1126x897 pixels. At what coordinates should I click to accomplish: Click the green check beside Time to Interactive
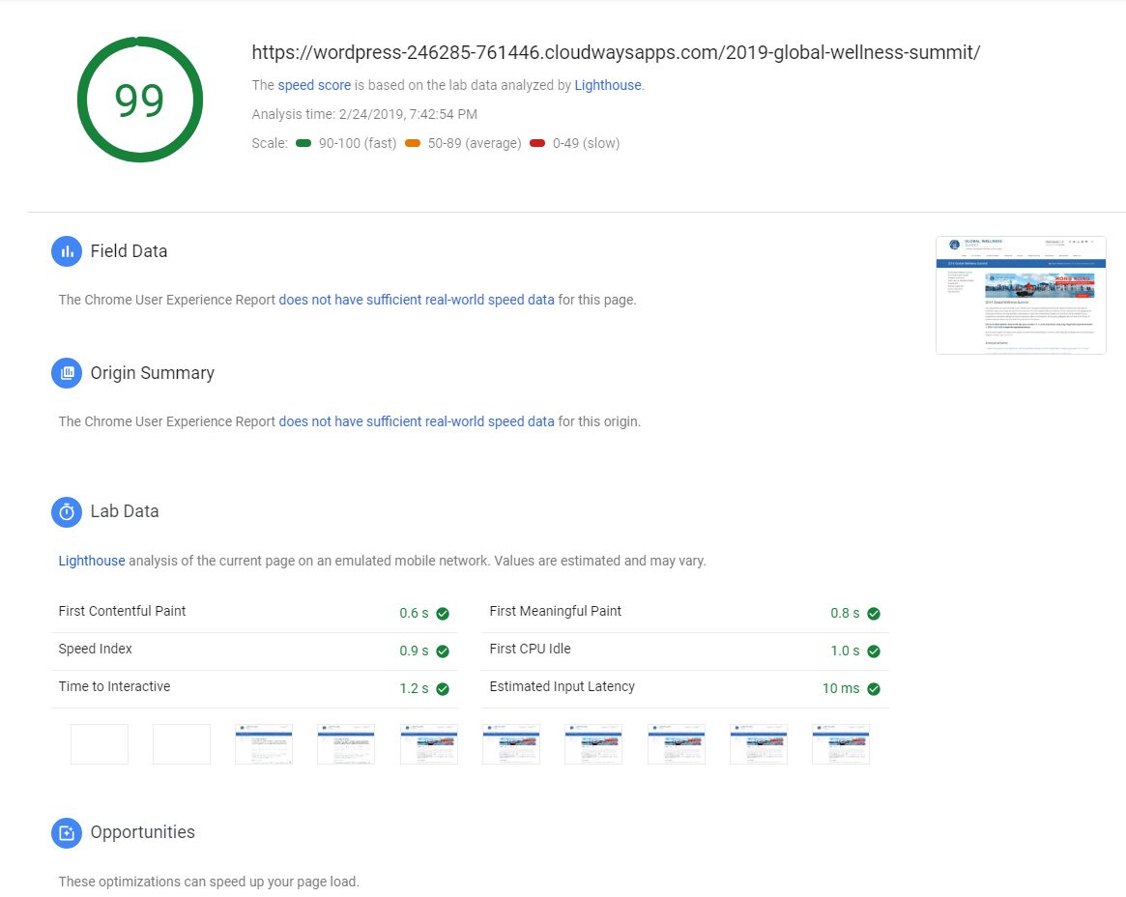pyautogui.click(x=443, y=689)
